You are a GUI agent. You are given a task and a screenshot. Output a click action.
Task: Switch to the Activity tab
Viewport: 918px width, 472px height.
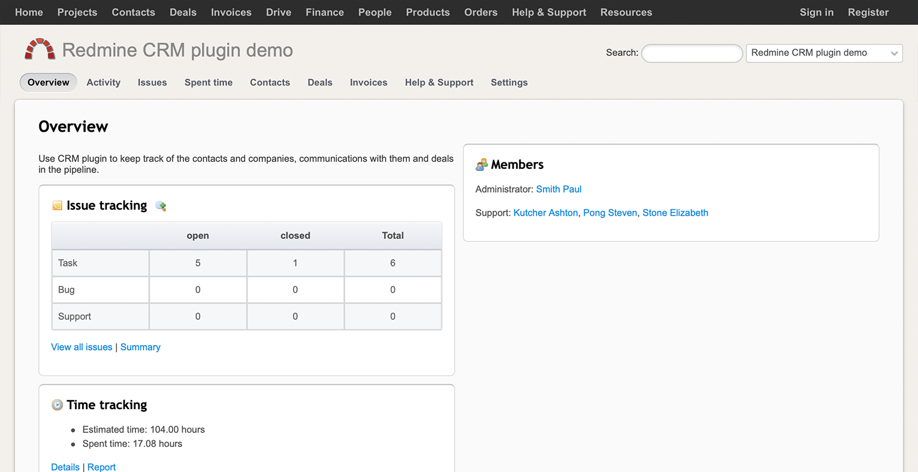tap(104, 83)
